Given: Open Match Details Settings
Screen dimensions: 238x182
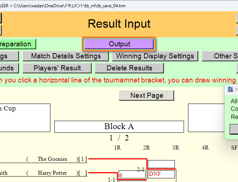Looking at the screenshot, I should pos(66,56).
